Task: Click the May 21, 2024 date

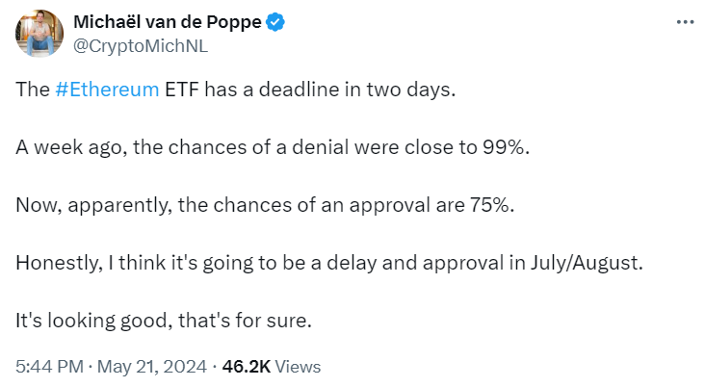Action: 152,367
